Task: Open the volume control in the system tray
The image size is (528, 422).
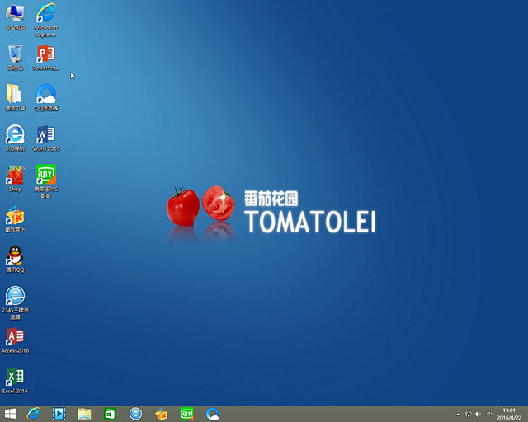Action: 480,413
